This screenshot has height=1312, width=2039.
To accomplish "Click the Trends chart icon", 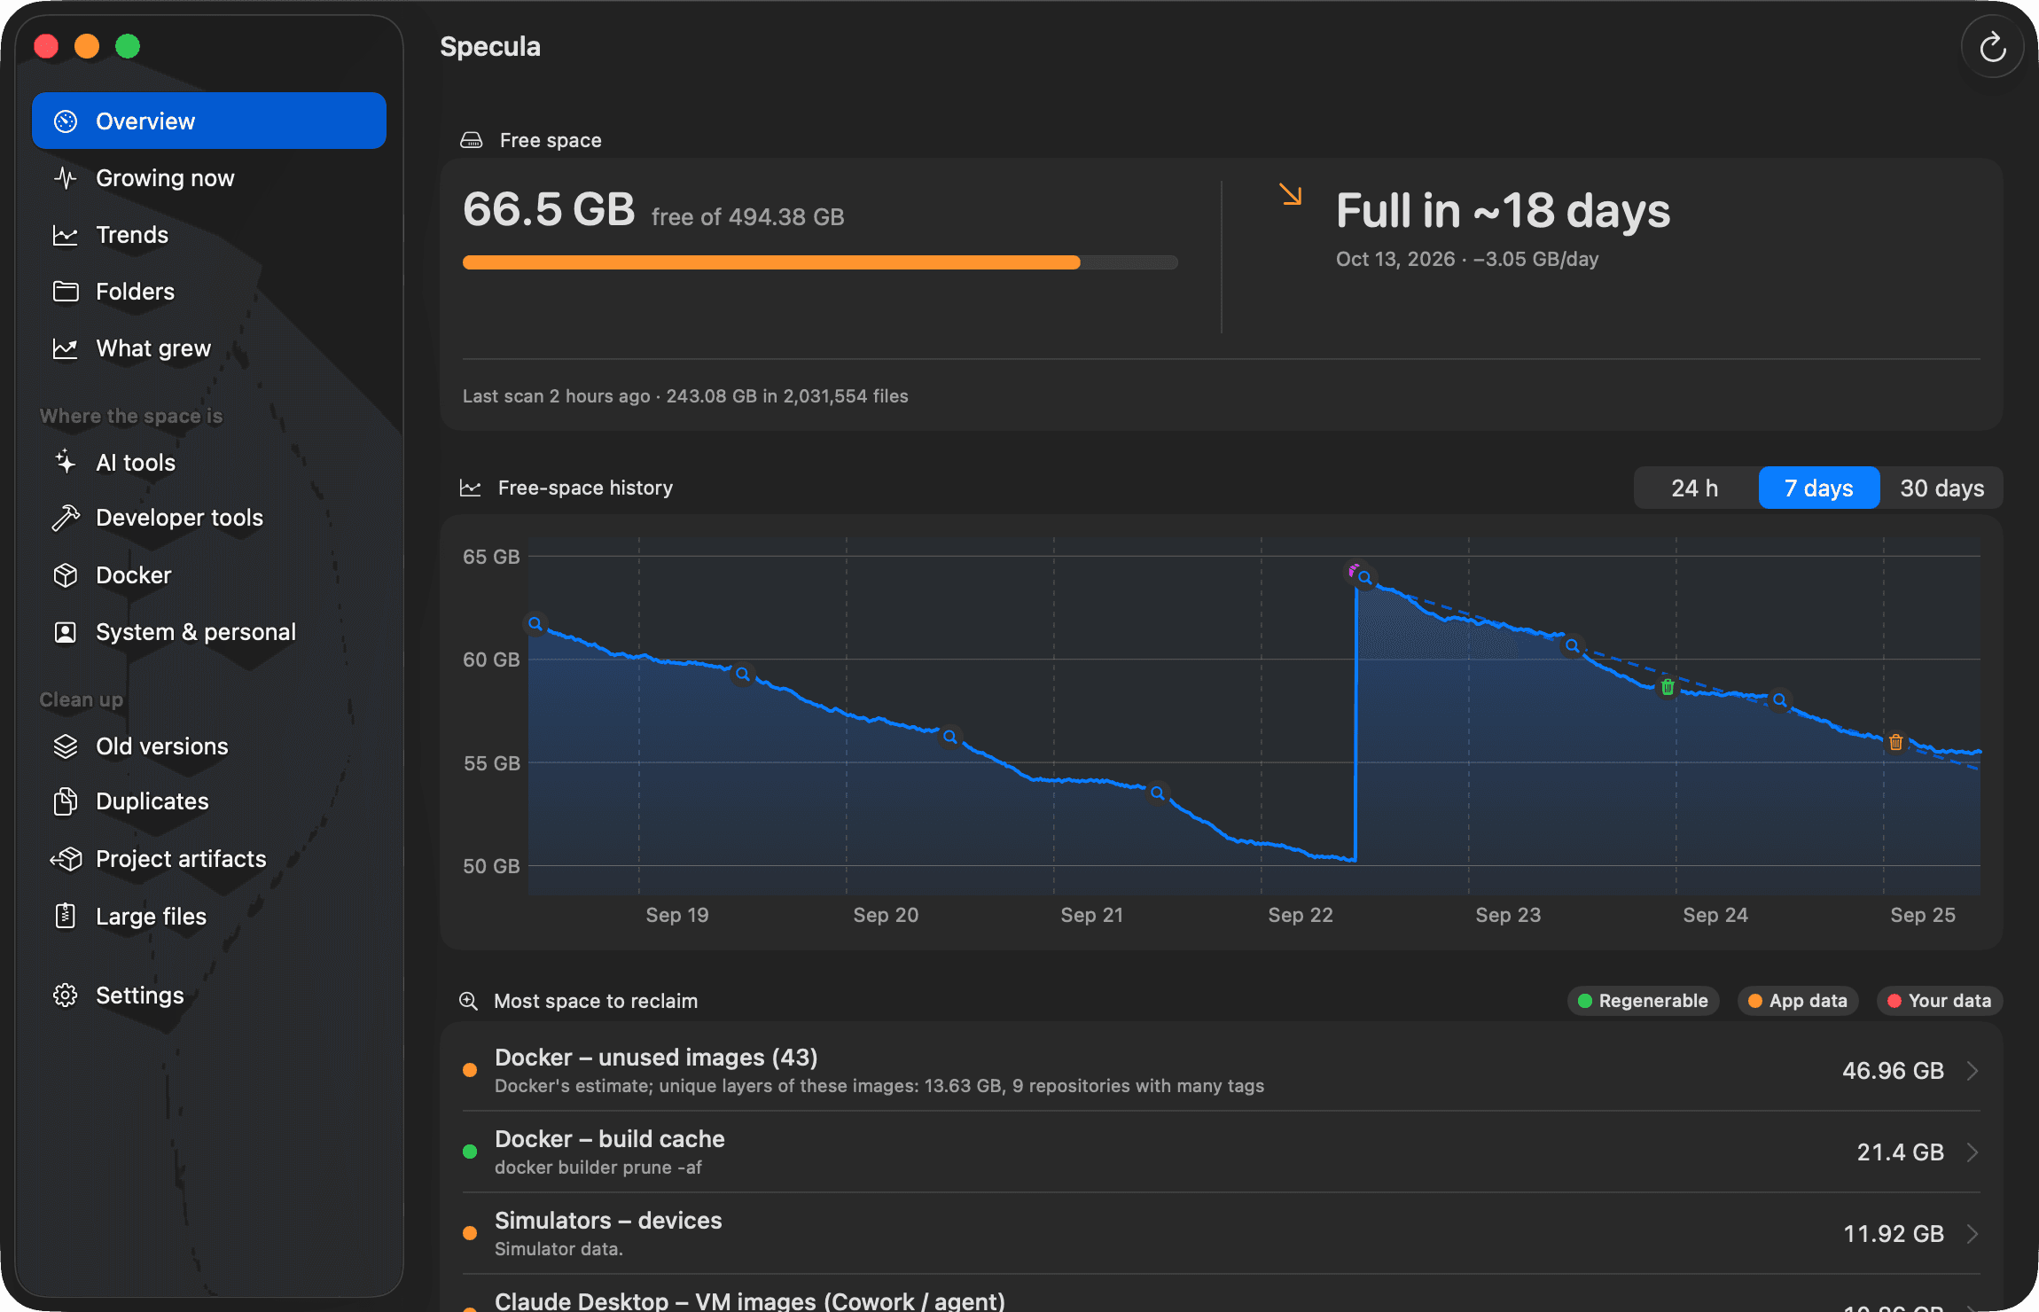I will (66, 235).
